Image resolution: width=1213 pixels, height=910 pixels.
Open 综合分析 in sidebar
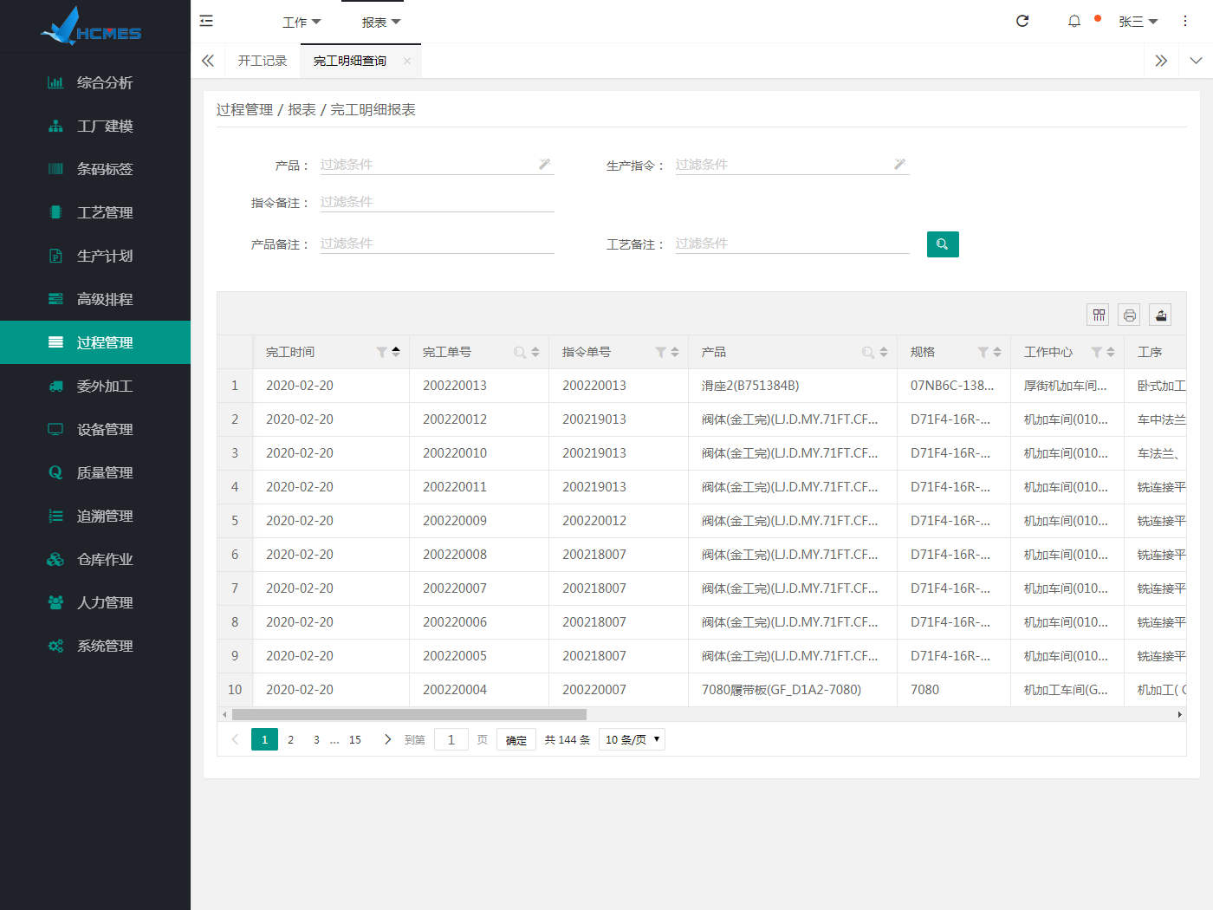pyautogui.click(x=95, y=82)
